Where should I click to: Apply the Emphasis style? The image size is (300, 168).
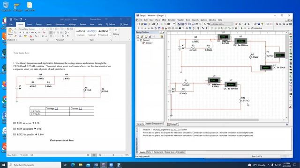(x=81, y=33)
